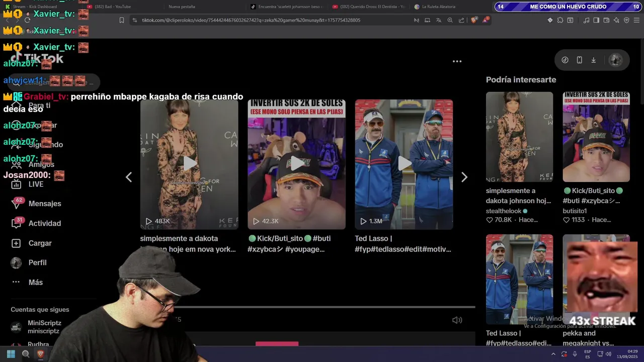The width and height of the screenshot is (644, 362).
Task: Click the bookmark icon in address bar
Action: coord(122,20)
